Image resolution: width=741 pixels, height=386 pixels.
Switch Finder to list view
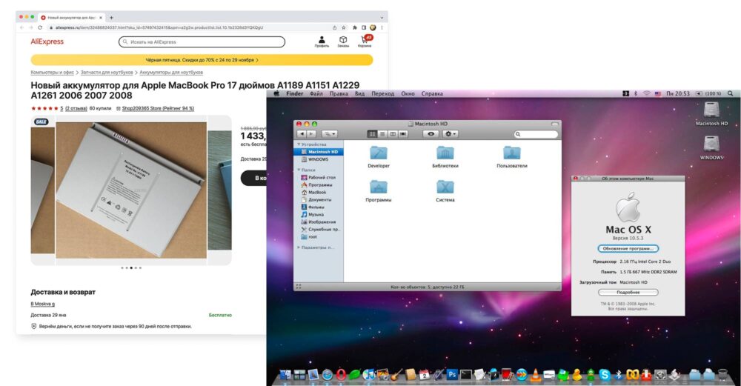point(382,134)
